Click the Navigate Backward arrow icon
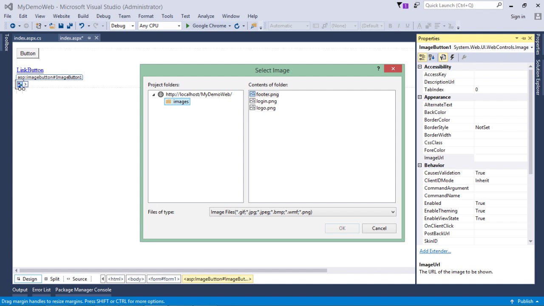 [x=13, y=26]
